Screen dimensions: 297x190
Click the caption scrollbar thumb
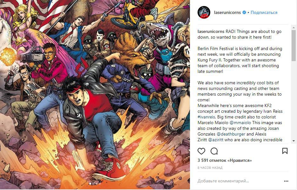294,46
